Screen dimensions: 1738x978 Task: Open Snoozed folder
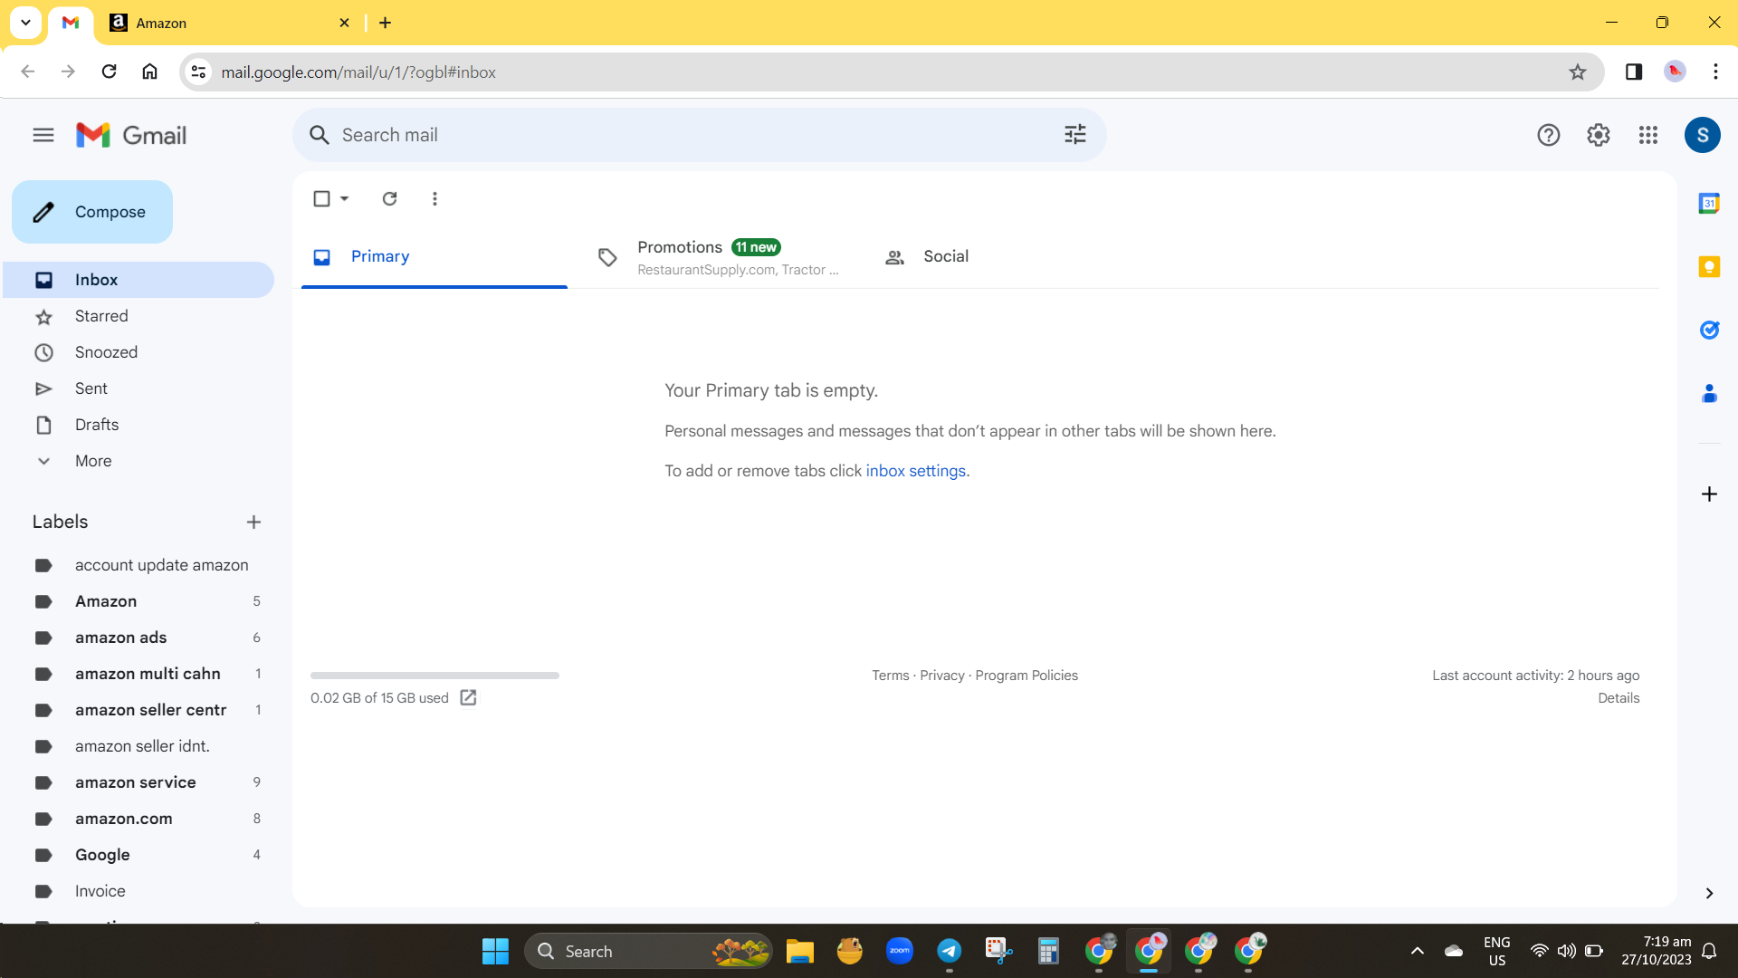[x=138, y=352]
